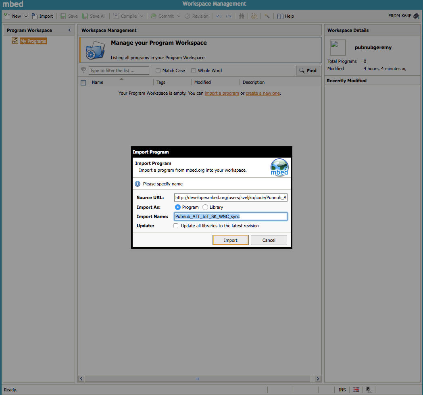Click the binoculars search icon in toolbar
The image size is (423, 395).
[x=242, y=16]
